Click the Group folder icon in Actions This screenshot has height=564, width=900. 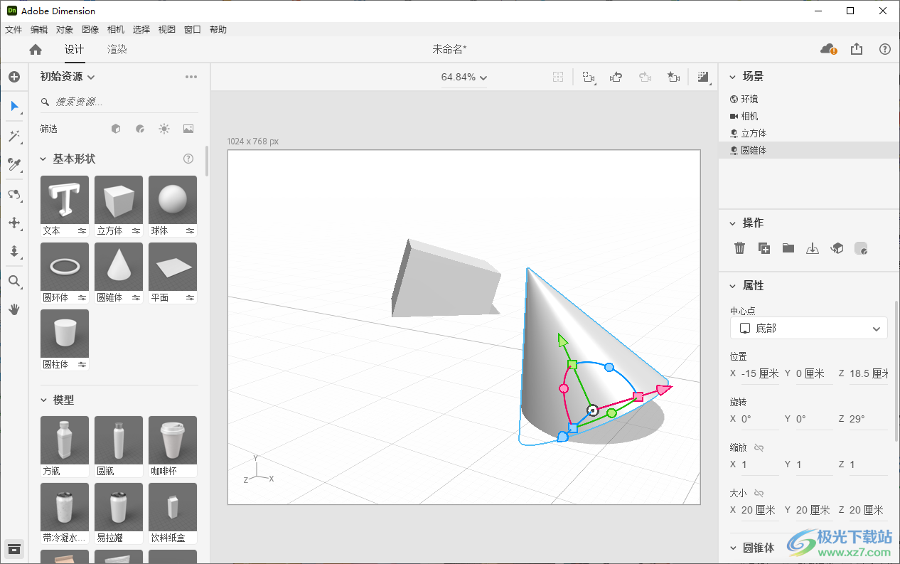(788, 248)
